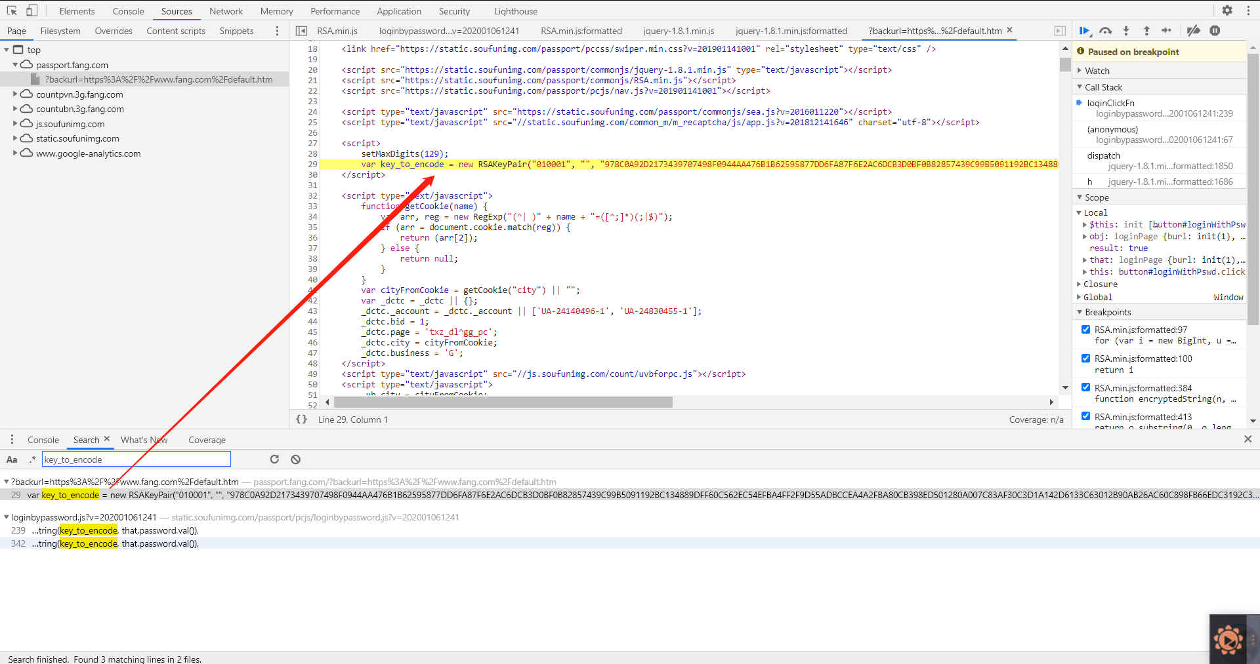The image size is (1260, 664).
Task: Refresh the search results
Action: coord(275,459)
